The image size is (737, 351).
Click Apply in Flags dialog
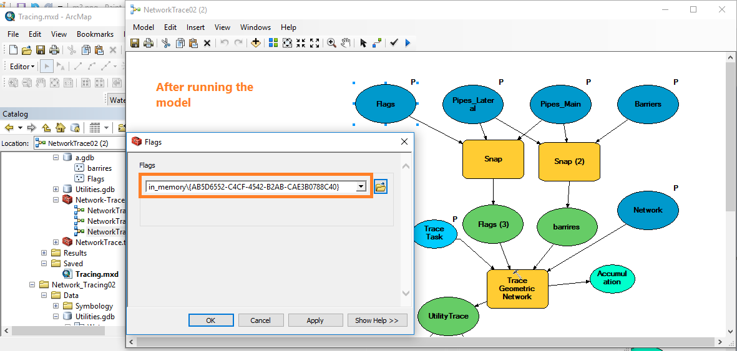(x=315, y=320)
